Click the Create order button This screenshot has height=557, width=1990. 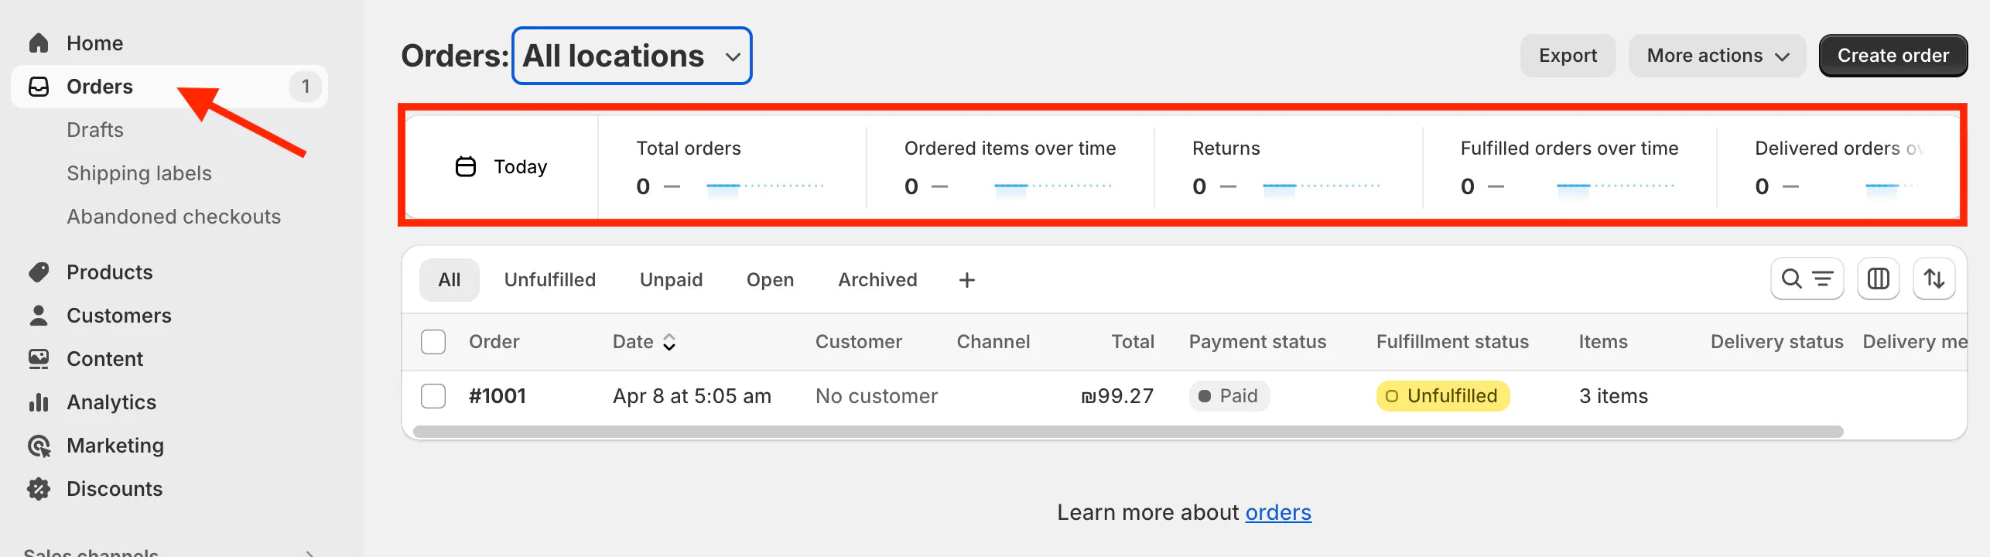(x=1893, y=56)
